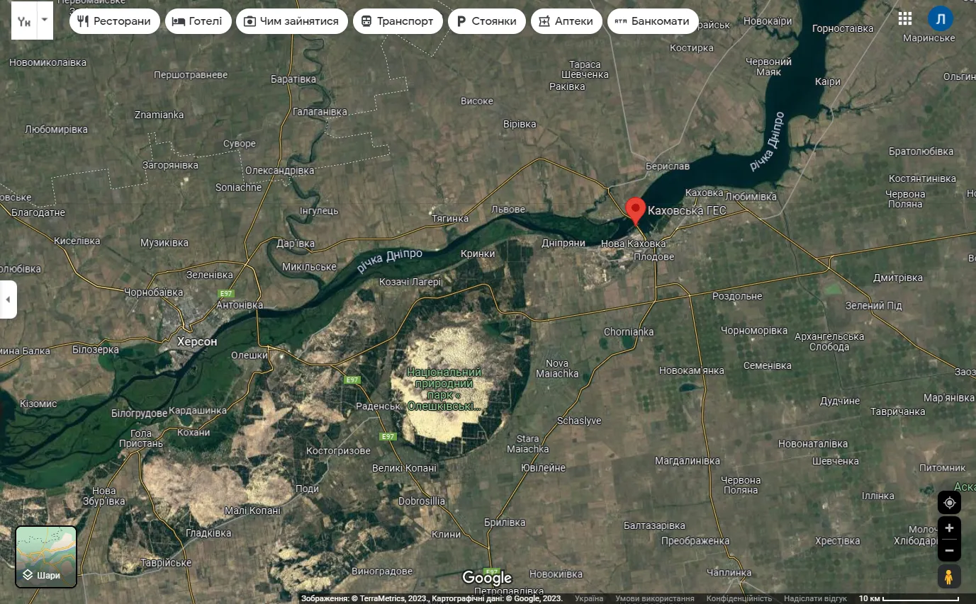Screen dimensions: 976x604
Task: Click the Чорнобаївка label
Action: point(154,292)
